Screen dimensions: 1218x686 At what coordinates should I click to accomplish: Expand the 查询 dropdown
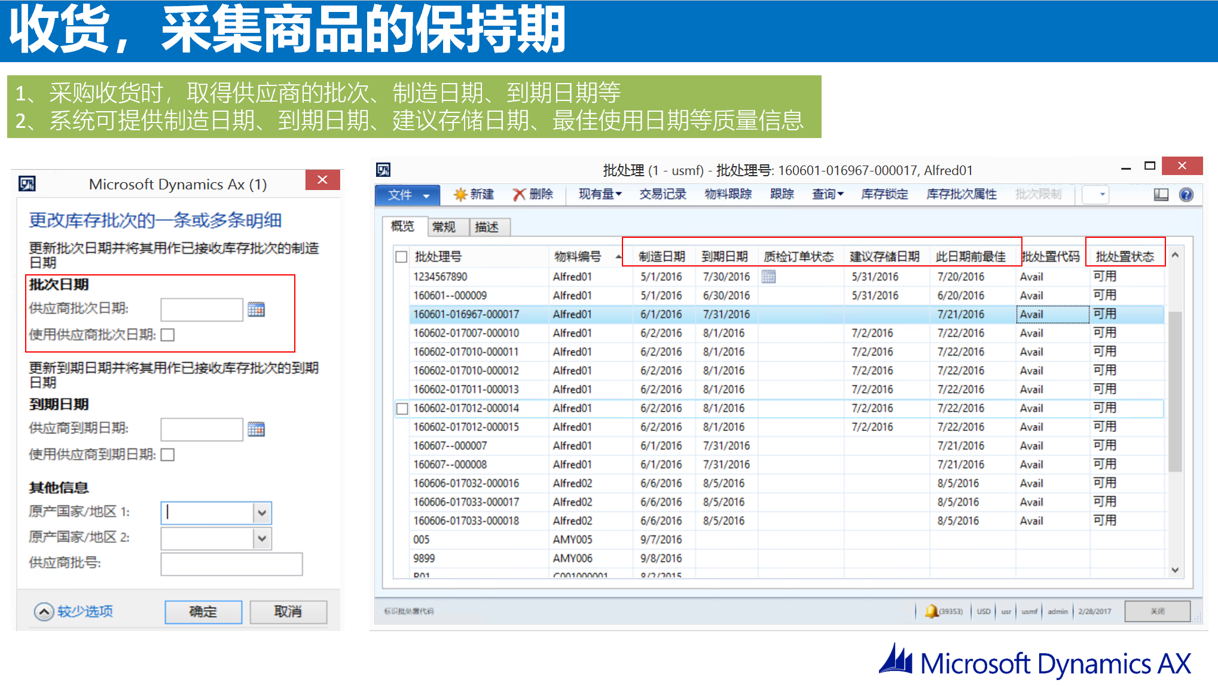[828, 194]
